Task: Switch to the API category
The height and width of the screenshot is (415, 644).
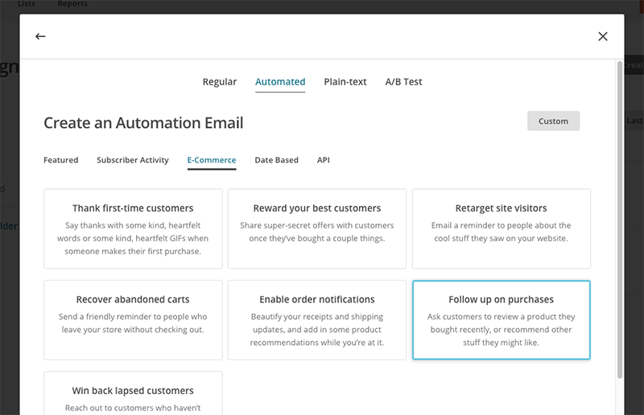Action: pyautogui.click(x=324, y=160)
